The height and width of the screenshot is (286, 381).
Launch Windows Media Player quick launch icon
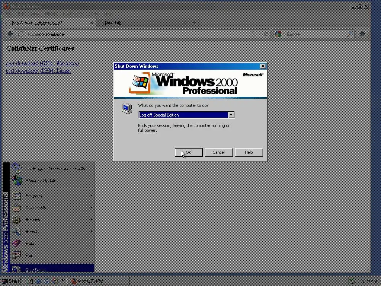point(55,281)
